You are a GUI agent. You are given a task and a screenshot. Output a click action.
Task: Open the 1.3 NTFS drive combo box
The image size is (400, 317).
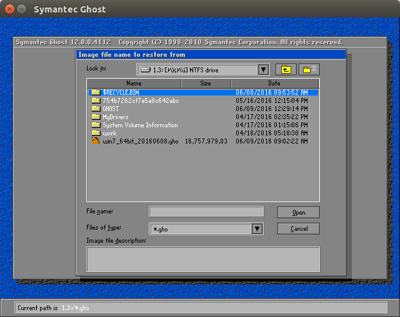tap(203, 70)
